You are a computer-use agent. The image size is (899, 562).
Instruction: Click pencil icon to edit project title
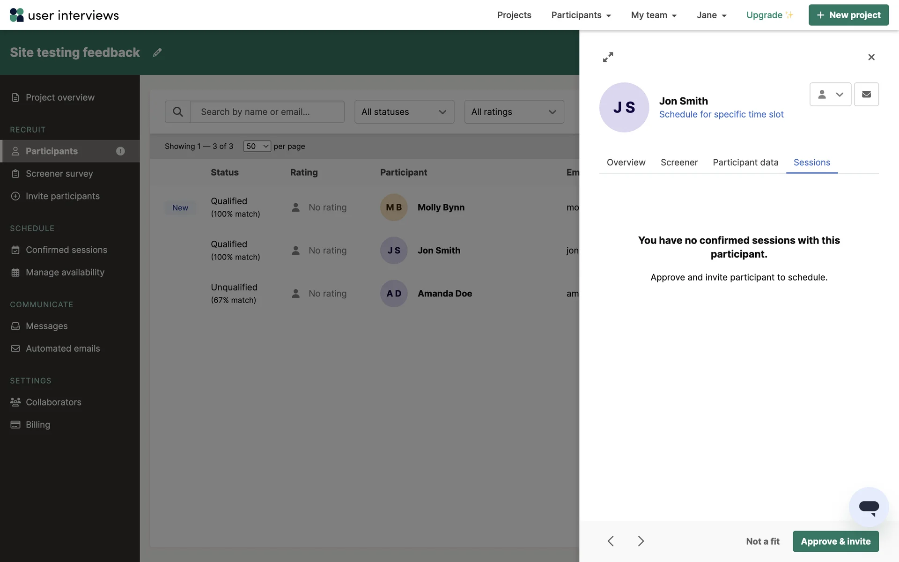point(157,52)
